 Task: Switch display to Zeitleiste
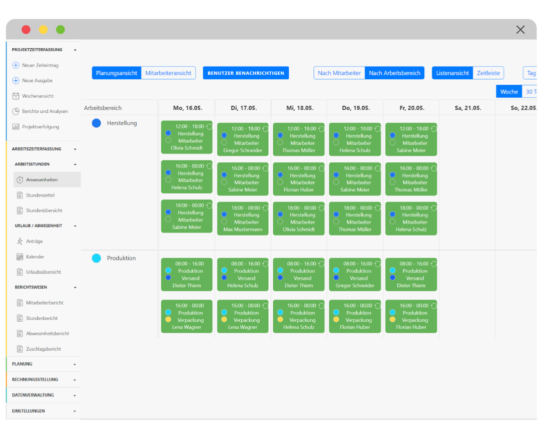coord(488,73)
